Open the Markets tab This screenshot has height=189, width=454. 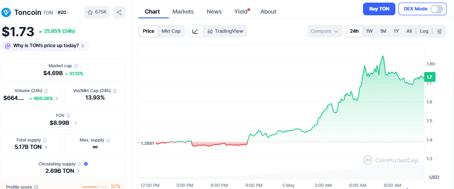[183, 11]
